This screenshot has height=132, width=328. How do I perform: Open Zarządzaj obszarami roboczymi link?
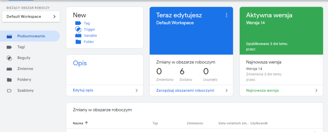pyautogui.click(x=185, y=91)
